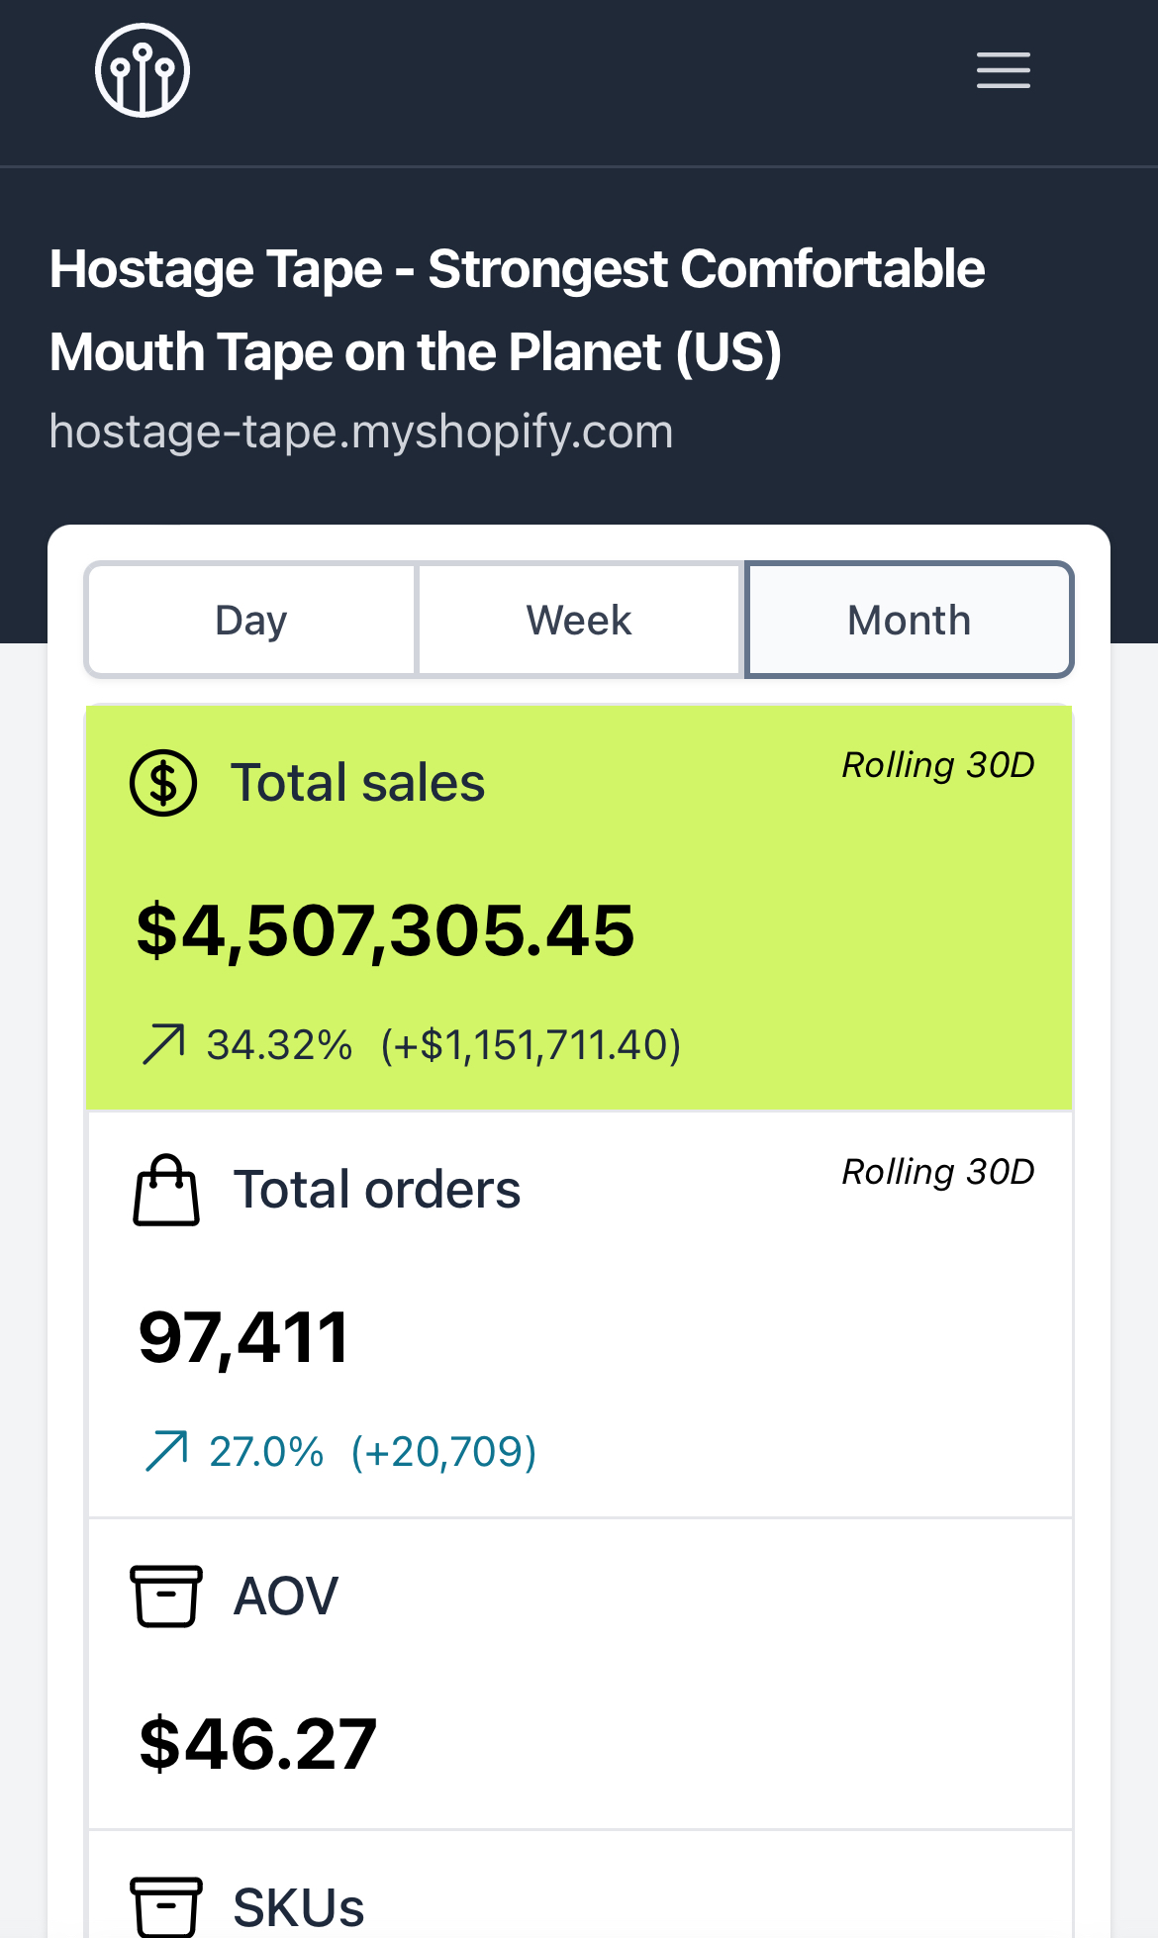Switch to the Day view
1158x1938 pixels.
[251, 621]
